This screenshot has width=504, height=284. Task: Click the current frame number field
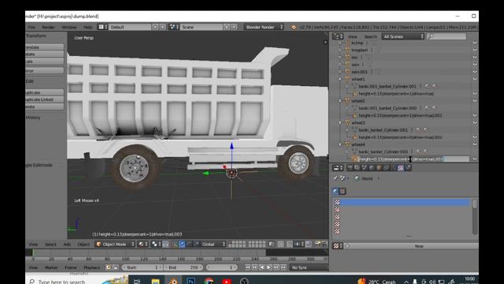[222, 267]
